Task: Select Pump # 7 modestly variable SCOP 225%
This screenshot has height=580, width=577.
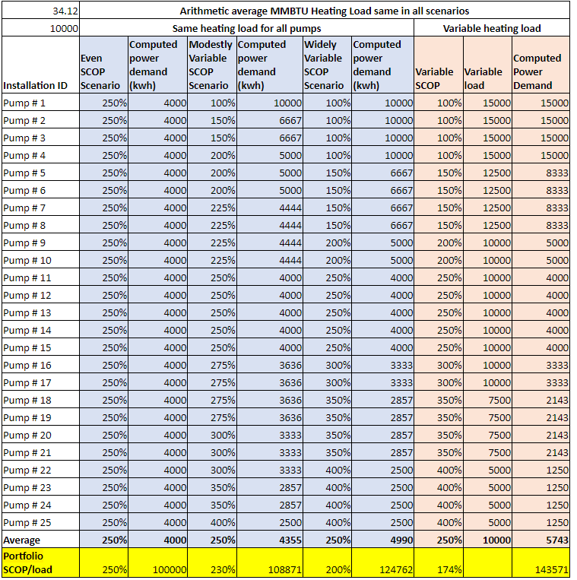Action: [212, 208]
